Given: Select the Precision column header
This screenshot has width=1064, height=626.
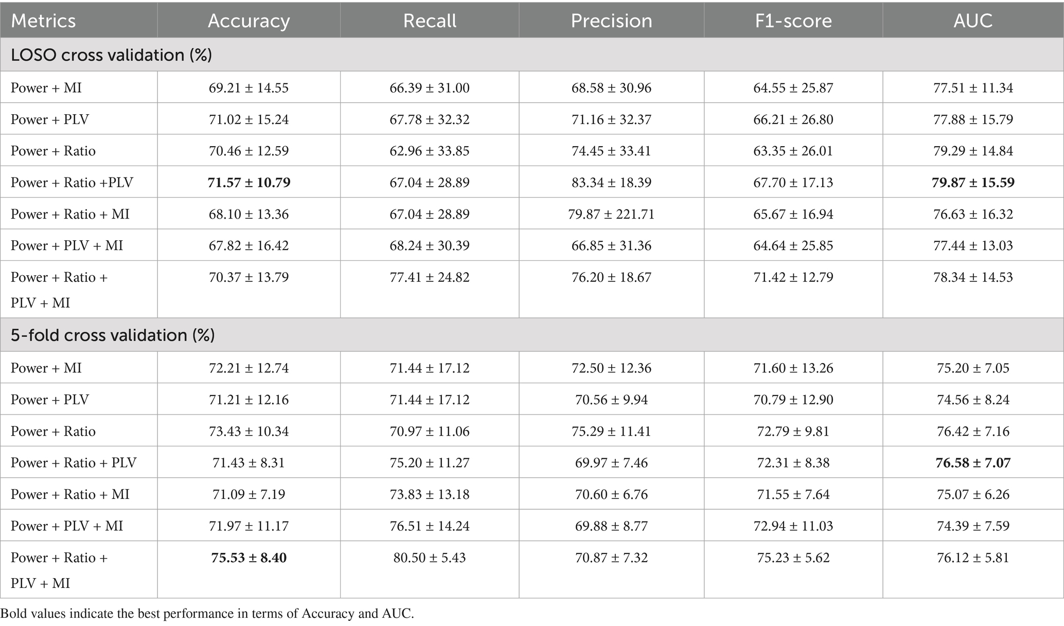Looking at the screenshot, I should tap(611, 21).
